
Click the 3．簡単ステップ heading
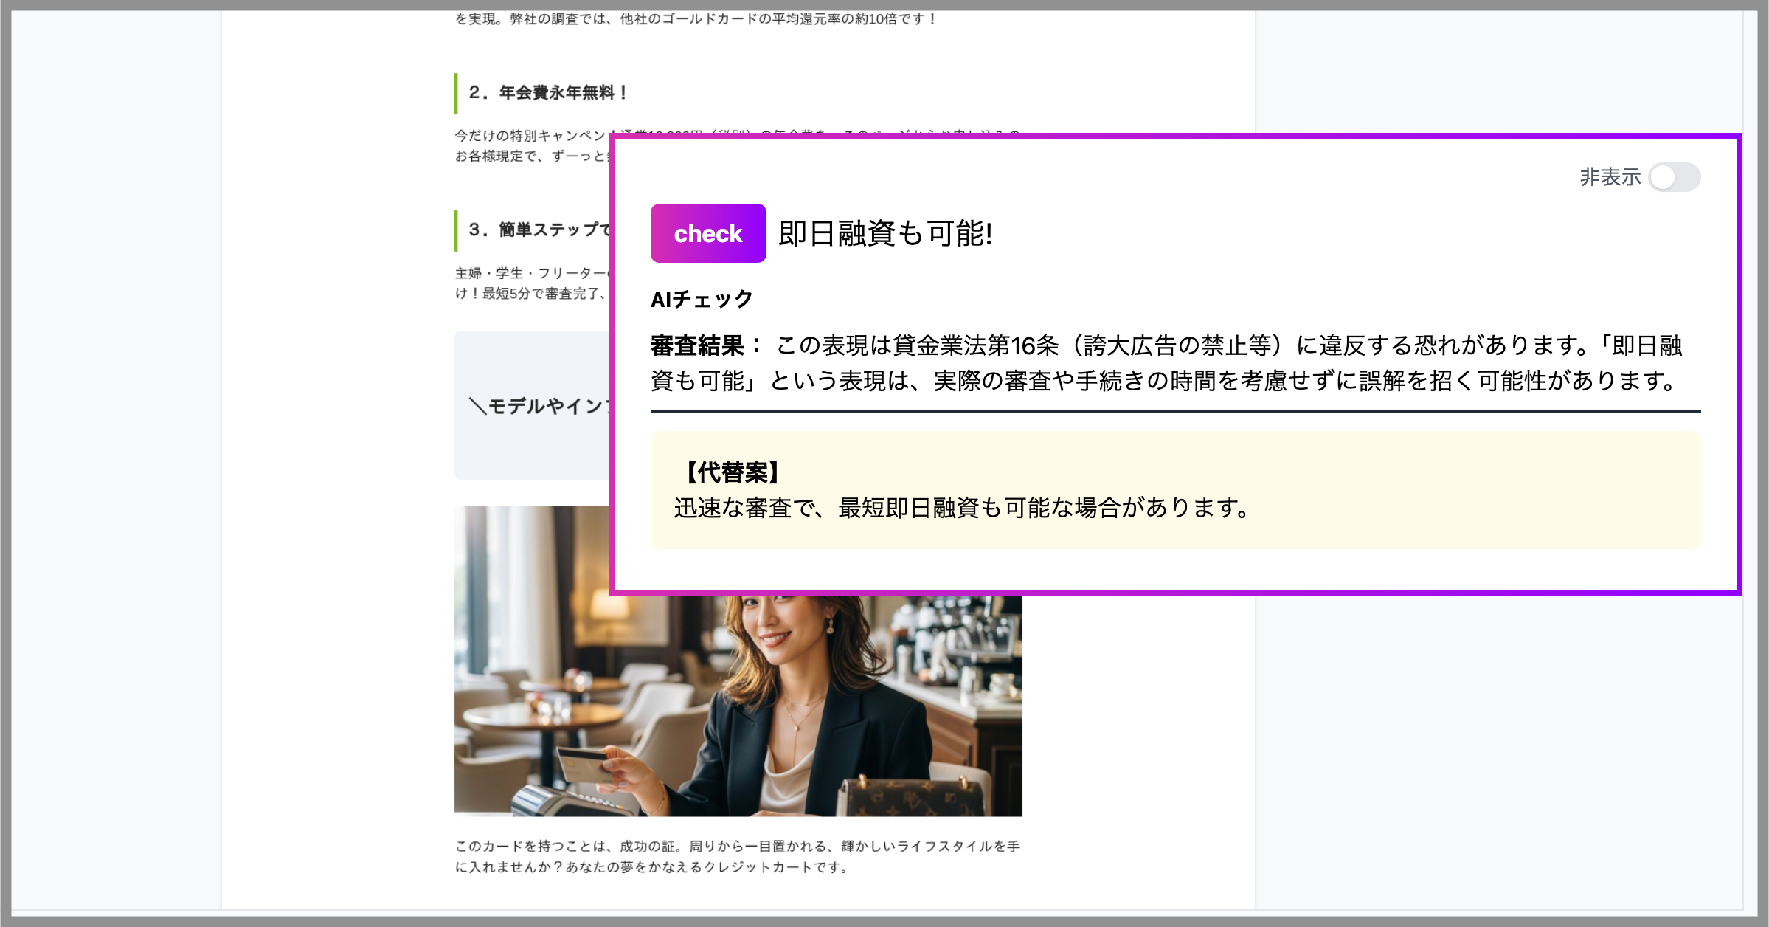(x=540, y=230)
